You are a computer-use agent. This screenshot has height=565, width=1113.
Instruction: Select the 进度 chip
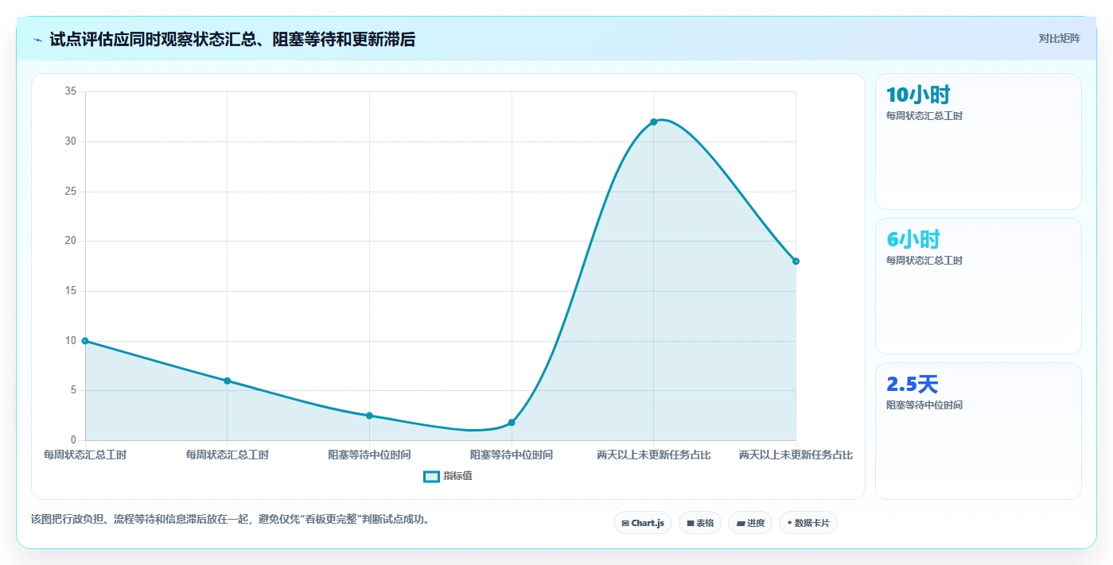coord(750,523)
